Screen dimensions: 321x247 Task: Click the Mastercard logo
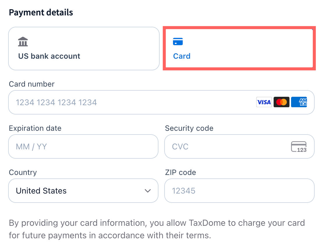click(x=281, y=102)
